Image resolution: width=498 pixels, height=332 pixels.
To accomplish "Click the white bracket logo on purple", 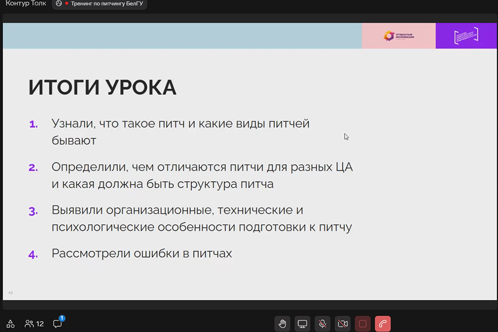I will click(x=466, y=36).
